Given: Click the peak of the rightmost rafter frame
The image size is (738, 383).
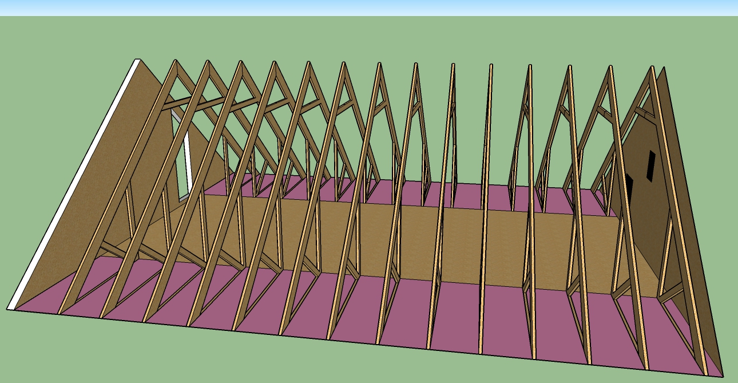Looking at the screenshot, I should [652, 68].
